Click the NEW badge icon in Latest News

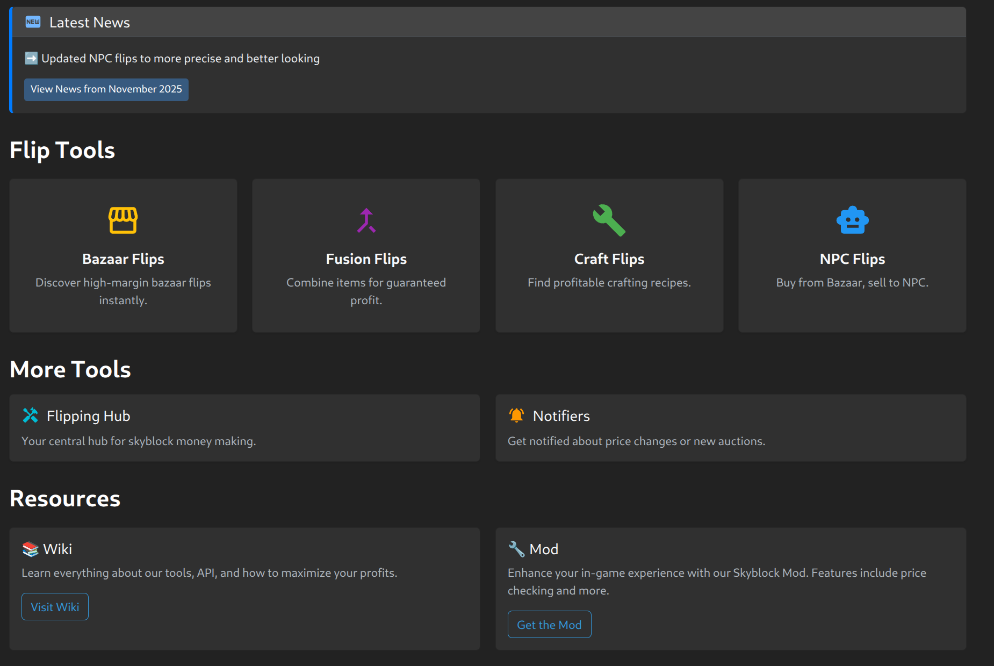point(33,22)
